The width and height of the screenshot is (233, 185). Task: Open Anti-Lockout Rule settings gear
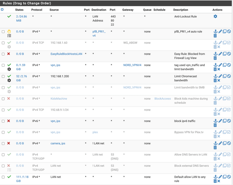[x=215, y=16]
